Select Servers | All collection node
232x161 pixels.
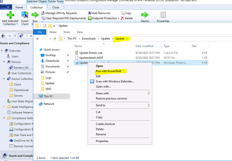[21, 68]
